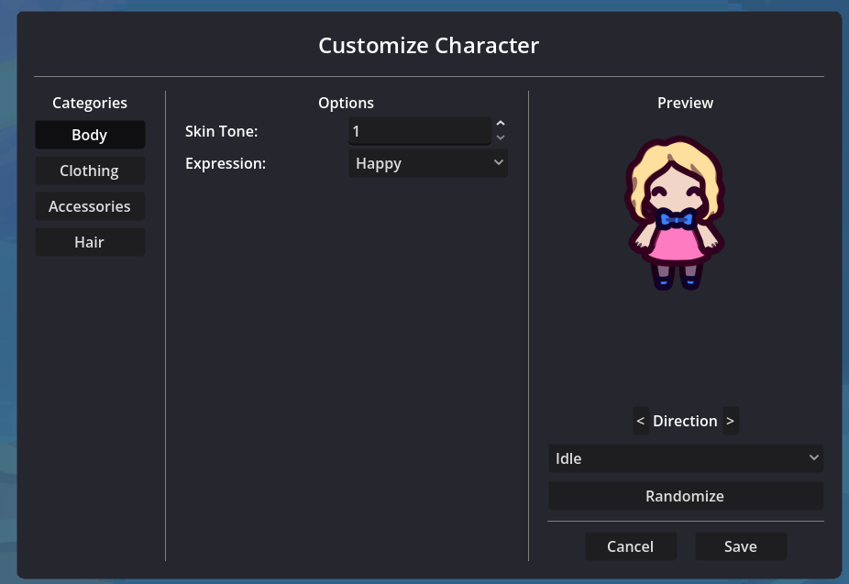Save the customized character
849x584 pixels.
(x=740, y=545)
